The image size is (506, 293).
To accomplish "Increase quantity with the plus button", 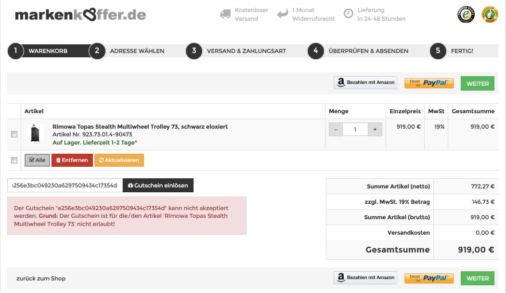I will 375,130.
